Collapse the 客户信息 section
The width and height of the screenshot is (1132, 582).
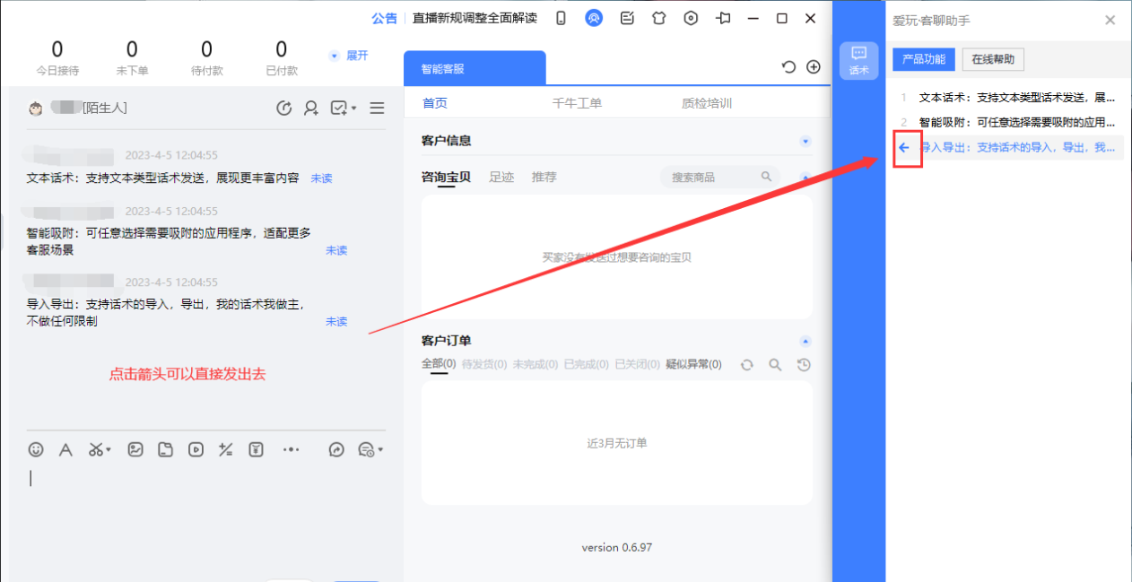tap(805, 141)
